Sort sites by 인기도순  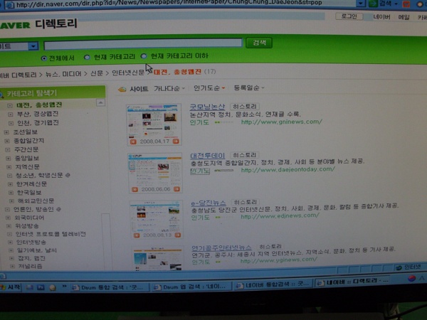pos(209,88)
